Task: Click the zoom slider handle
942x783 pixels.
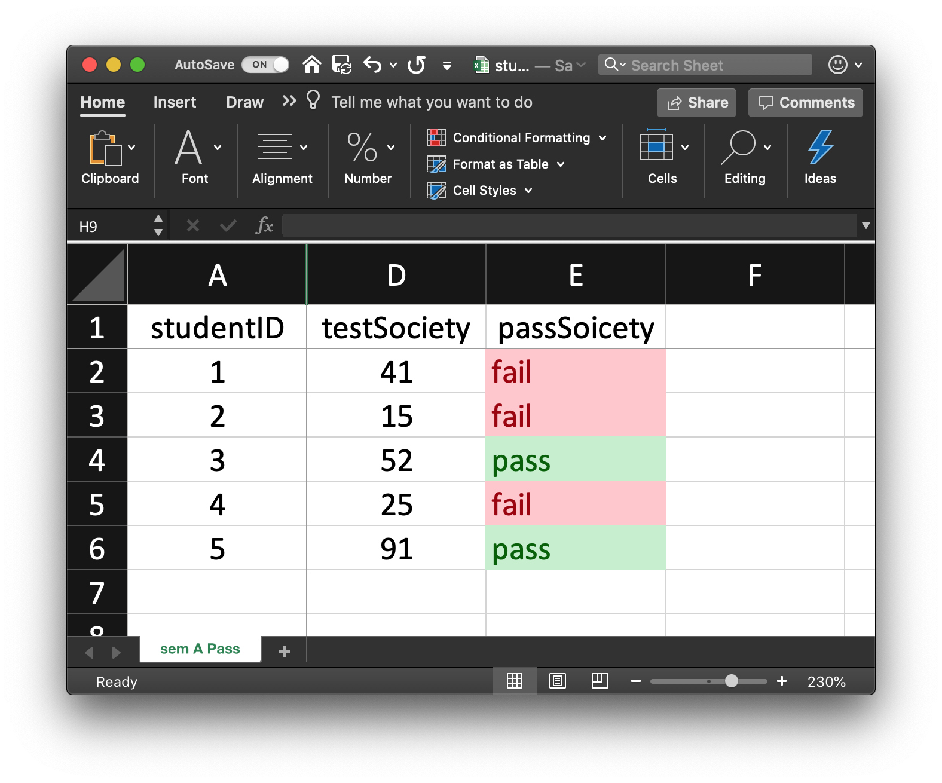Action: pos(732,681)
